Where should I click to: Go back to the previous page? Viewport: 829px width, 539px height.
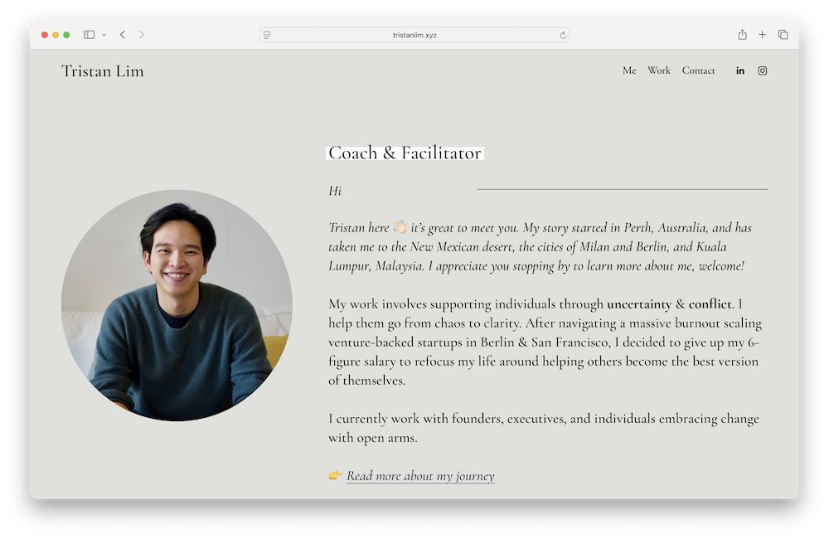(x=123, y=35)
